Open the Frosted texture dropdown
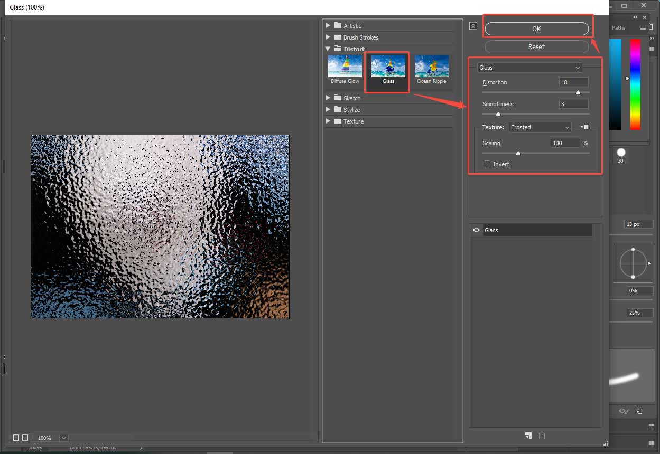The height and width of the screenshot is (454, 660). 540,127
